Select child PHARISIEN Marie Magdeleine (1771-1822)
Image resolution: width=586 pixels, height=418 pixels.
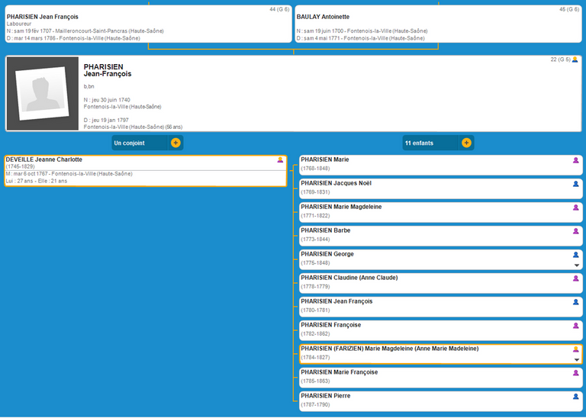tap(435, 211)
